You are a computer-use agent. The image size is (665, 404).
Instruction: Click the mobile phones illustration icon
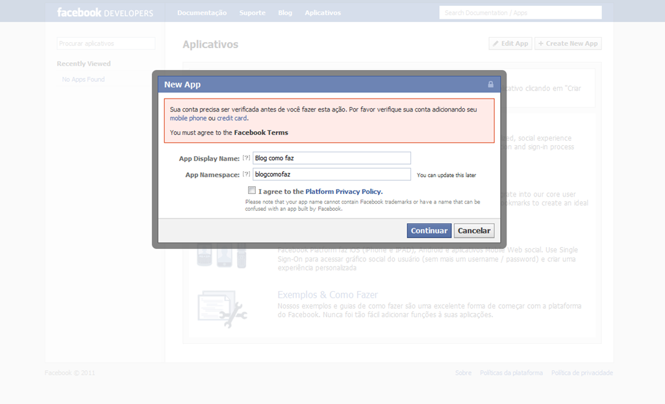221,255
